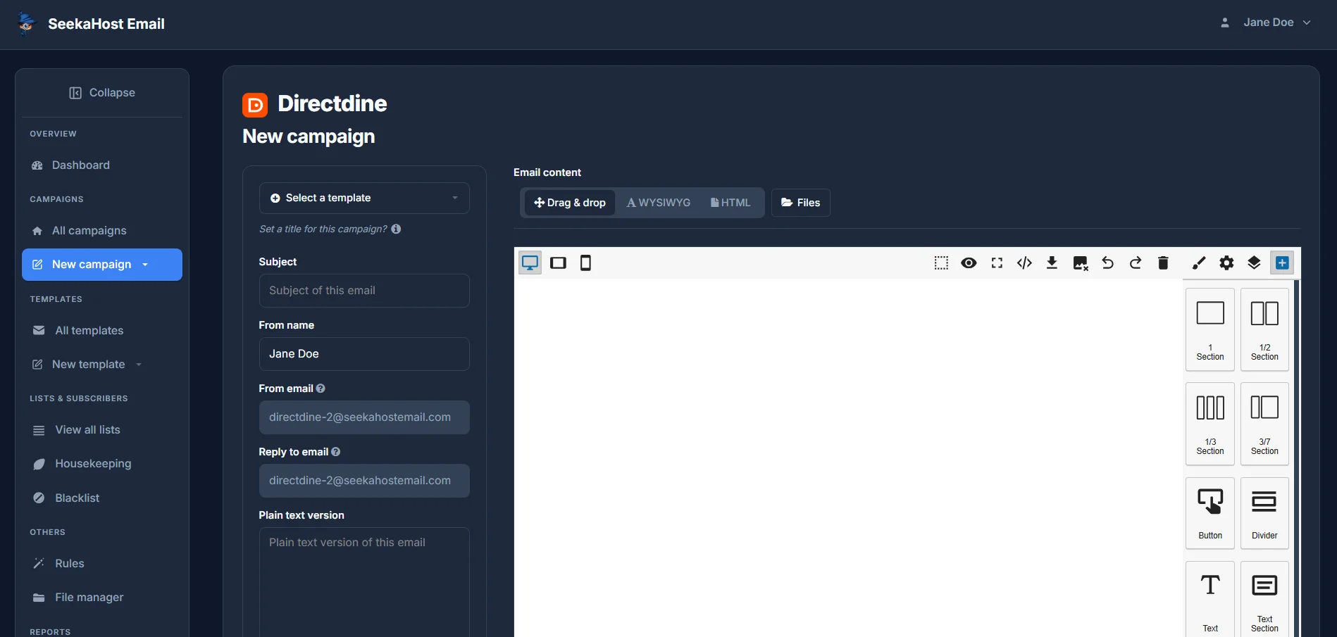Expand the Jane Doe account menu
Screen dimensions: 1337x637
pos(1267,23)
